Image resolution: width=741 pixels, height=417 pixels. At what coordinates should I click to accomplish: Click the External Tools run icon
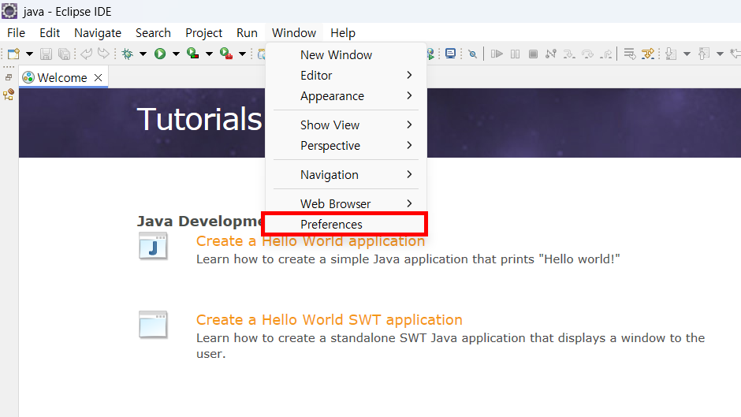click(226, 54)
